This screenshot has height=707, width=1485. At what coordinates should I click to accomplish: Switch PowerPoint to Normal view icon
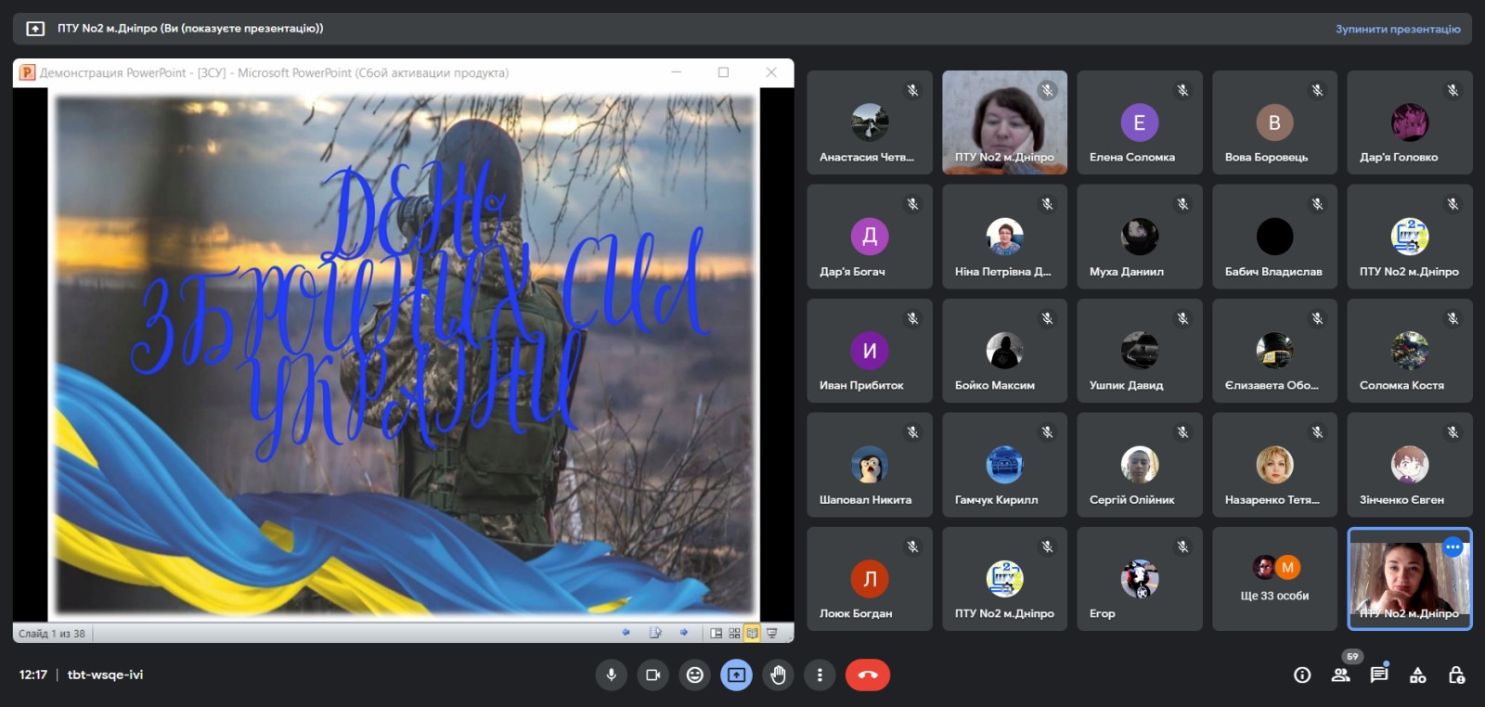click(x=716, y=633)
